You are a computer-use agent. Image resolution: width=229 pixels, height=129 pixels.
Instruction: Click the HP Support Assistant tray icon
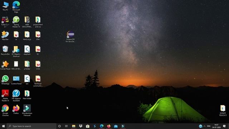coord(200,126)
